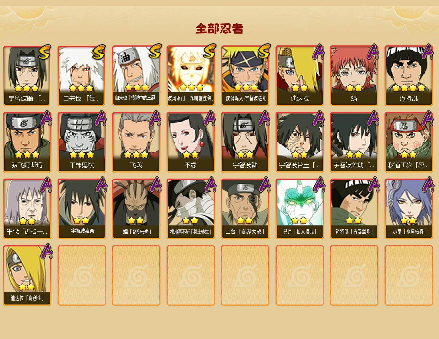This screenshot has height=339, width=439.
Task: Click 桃地再不斩「秽土转生」 card
Action: point(191,209)
